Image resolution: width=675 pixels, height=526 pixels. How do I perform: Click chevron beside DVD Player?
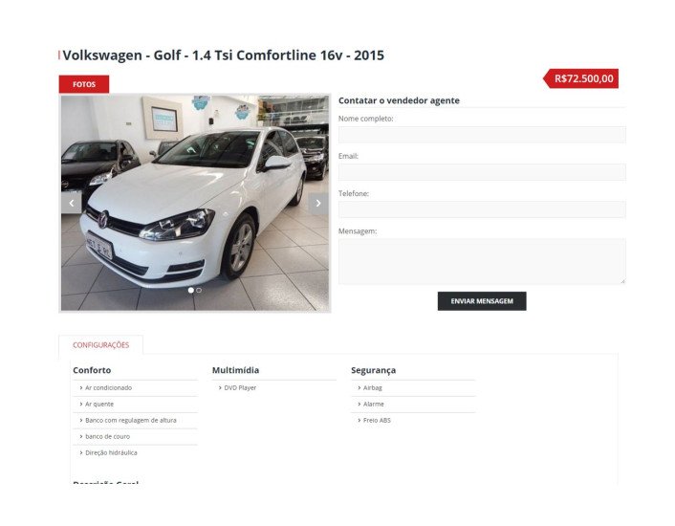[x=220, y=388]
